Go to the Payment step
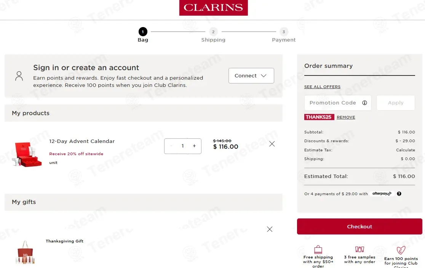 coord(283,32)
